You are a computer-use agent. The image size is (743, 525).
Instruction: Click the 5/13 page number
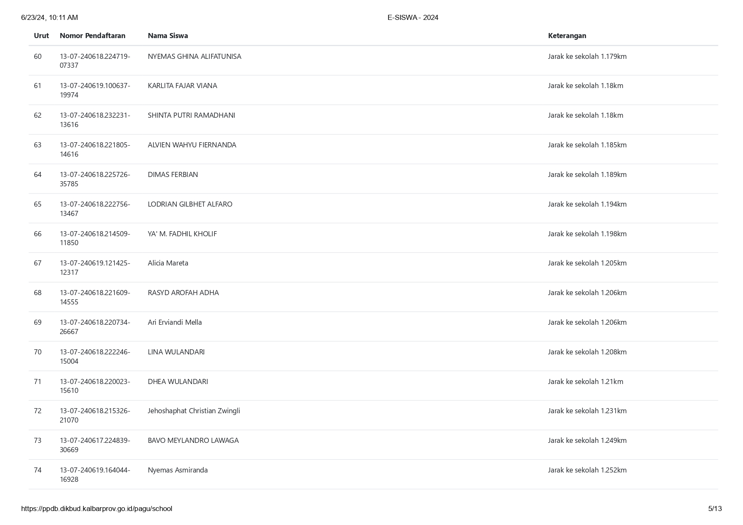[715, 508]
